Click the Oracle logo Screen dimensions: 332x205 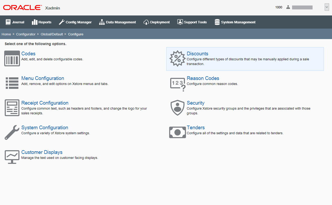pos(22,7)
